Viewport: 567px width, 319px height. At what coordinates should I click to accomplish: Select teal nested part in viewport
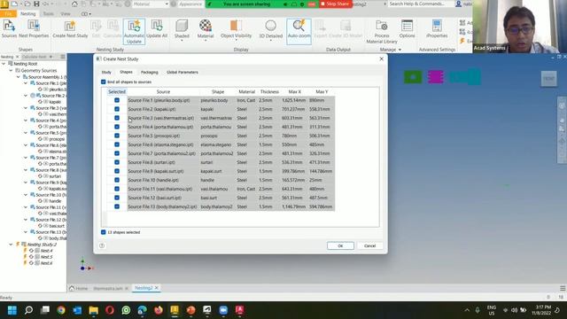pos(465,77)
